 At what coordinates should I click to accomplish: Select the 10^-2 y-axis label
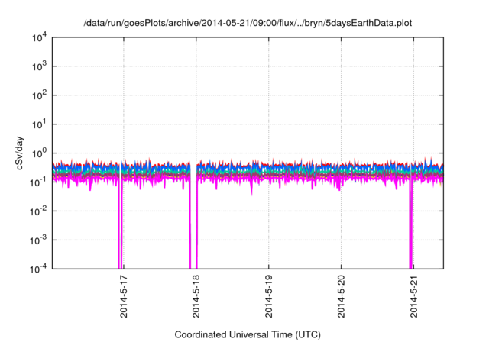(38, 211)
